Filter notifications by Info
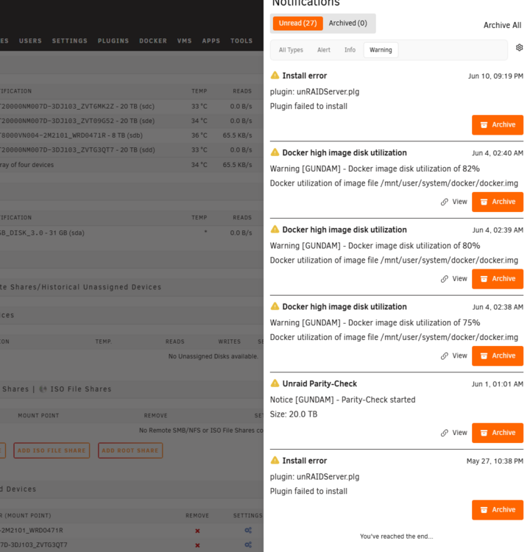The image size is (530, 552). (x=350, y=50)
